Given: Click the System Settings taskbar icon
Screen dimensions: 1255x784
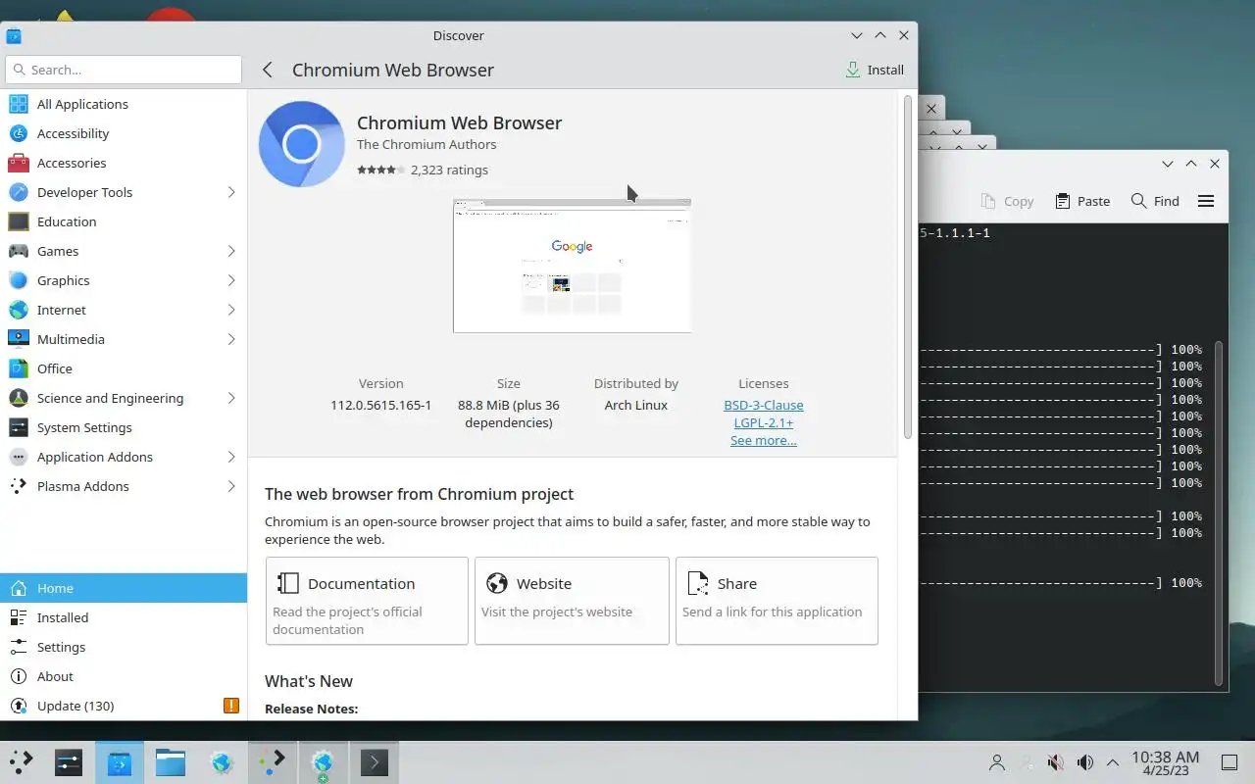Looking at the screenshot, I should [x=69, y=761].
